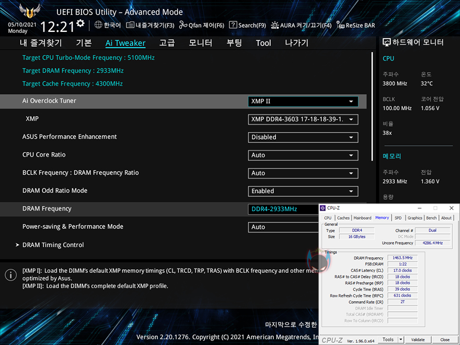Open Power-saving & Performance Mode dropdown
This screenshot has width=460, height=345.
click(x=283, y=227)
